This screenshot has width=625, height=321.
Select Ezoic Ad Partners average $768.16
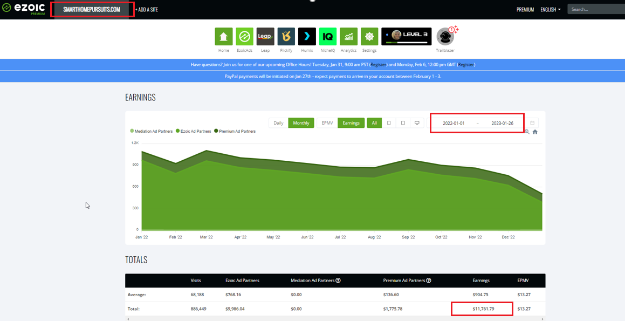point(233,295)
